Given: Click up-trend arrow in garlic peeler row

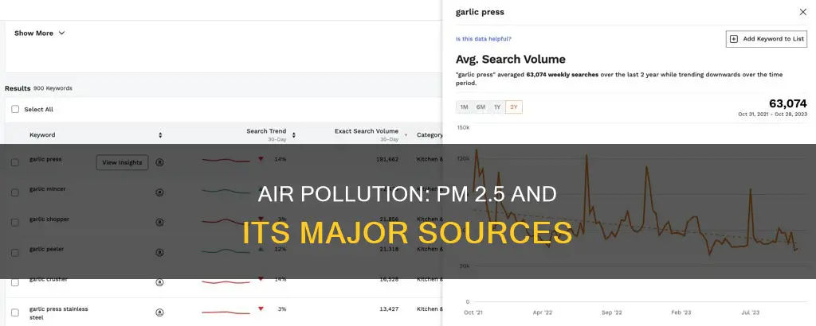Looking at the screenshot, I should click(x=261, y=249).
